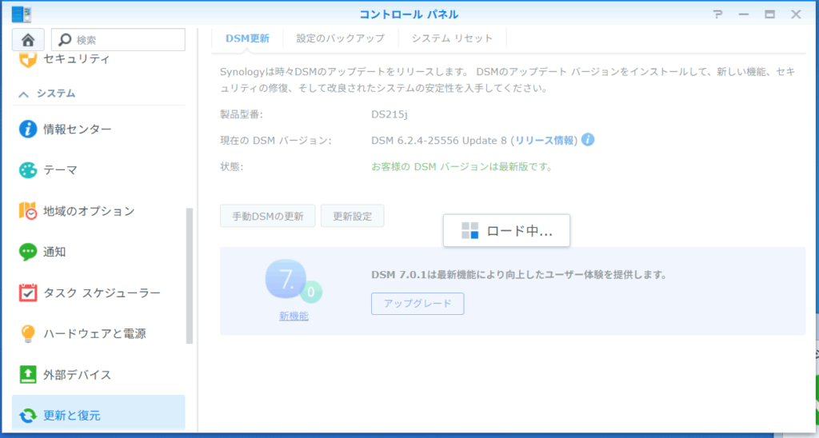Open Regional Options (地域のオプション) icon
Image resolution: width=819 pixels, height=438 pixels.
click(x=28, y=211)
